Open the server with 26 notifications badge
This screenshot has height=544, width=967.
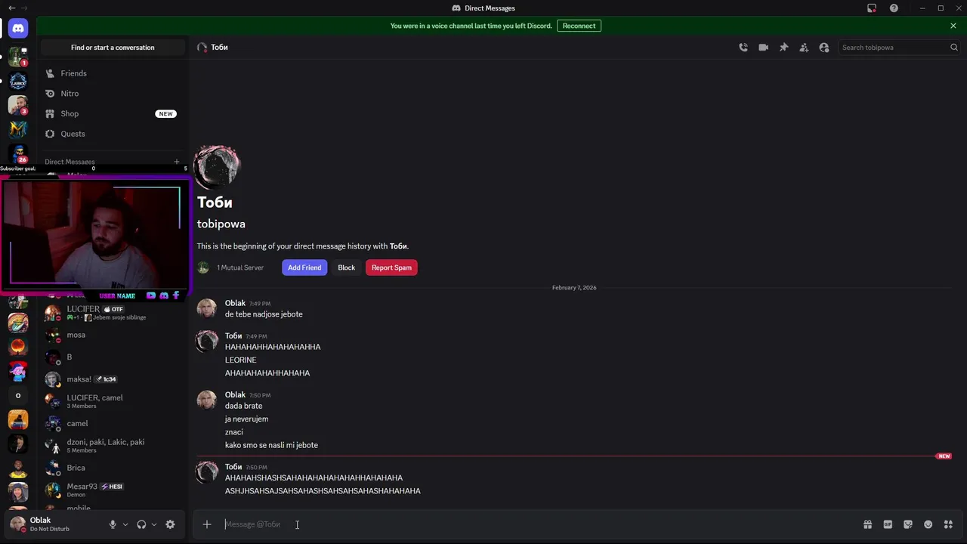tap(18, 153)
